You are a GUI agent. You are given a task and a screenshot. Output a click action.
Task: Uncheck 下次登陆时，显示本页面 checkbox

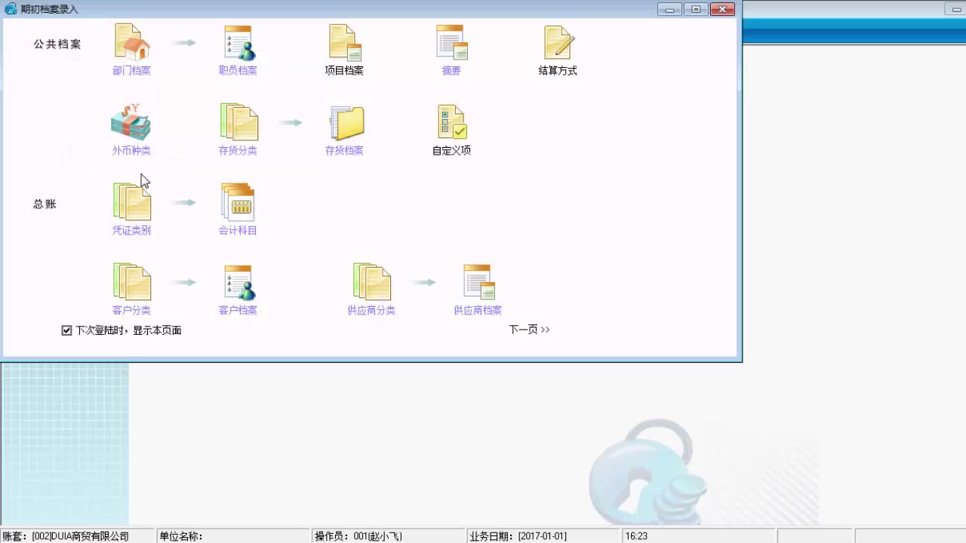pyautogui.click(x=66, y=330)
